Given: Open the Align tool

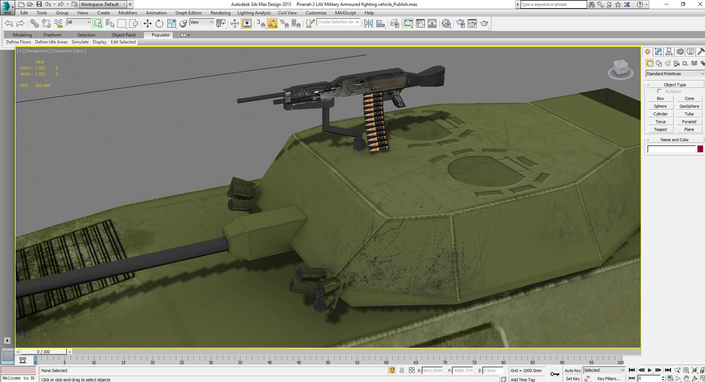Looking at the screenshot, I should pyautogui.click(x=381, y=24).
